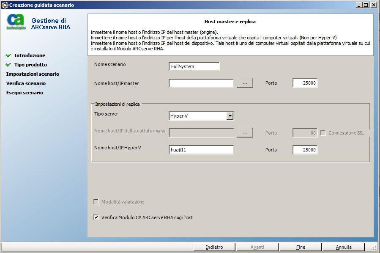Open the Tipo prodotto step

(x=30, y=65)
